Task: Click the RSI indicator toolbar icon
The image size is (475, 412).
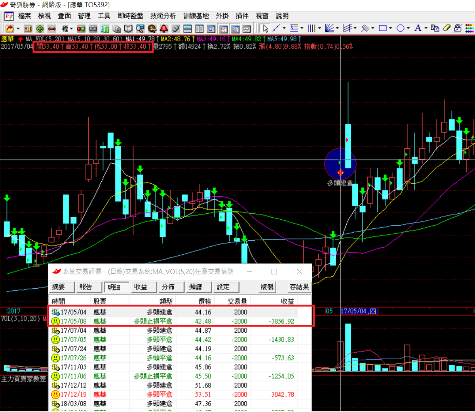Action: 28,29
